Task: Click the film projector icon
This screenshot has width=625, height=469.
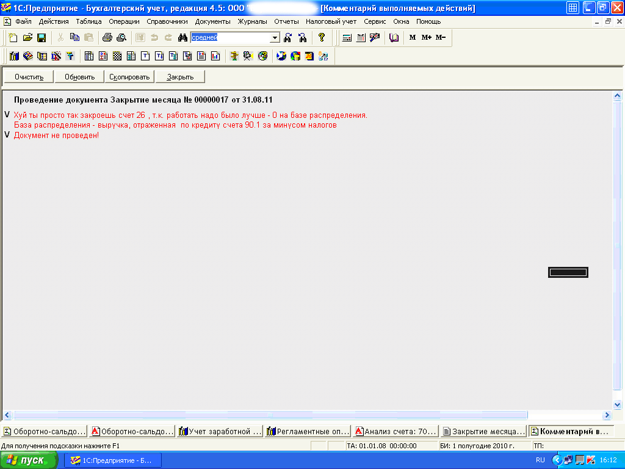Action: pyautogui.click(x=248, y=56)
